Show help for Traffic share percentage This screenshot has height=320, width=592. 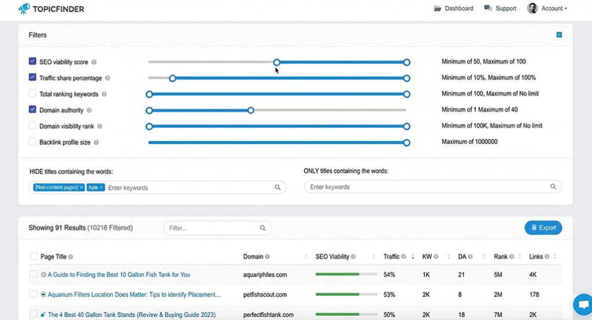[x=108, y=78]
